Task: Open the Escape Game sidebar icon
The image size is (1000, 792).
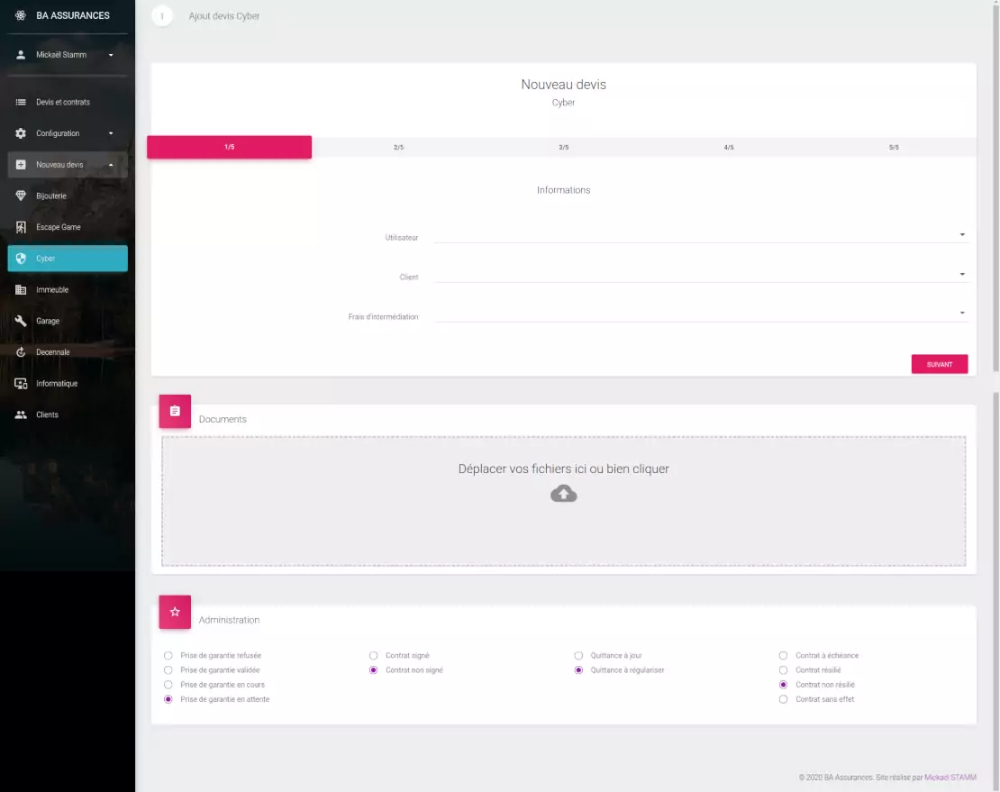Action: click(21, 227)
